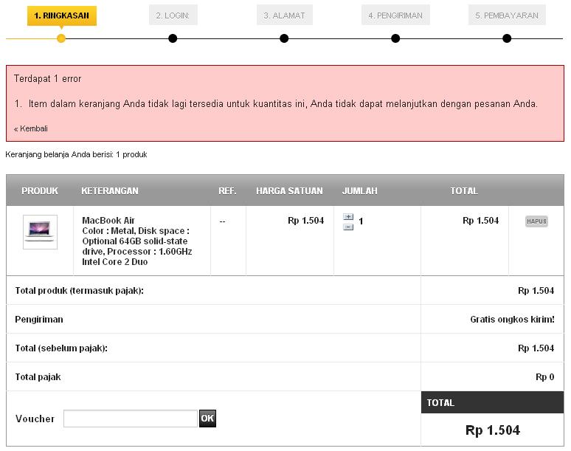Focus the Voucher code input field
This screenshot has height=451, width=571.
click(x=131, y=419)
